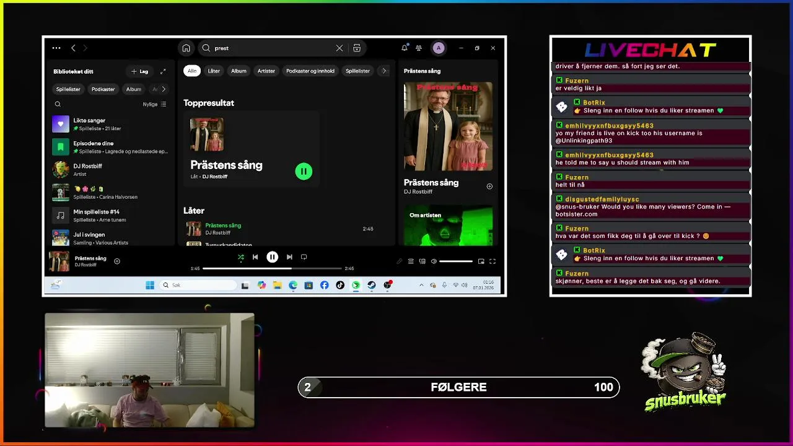This screenshot has height=446, width=793.
Task: Open the Toppresultat Prästens sång cover
Action: click(x=207, y=134)
